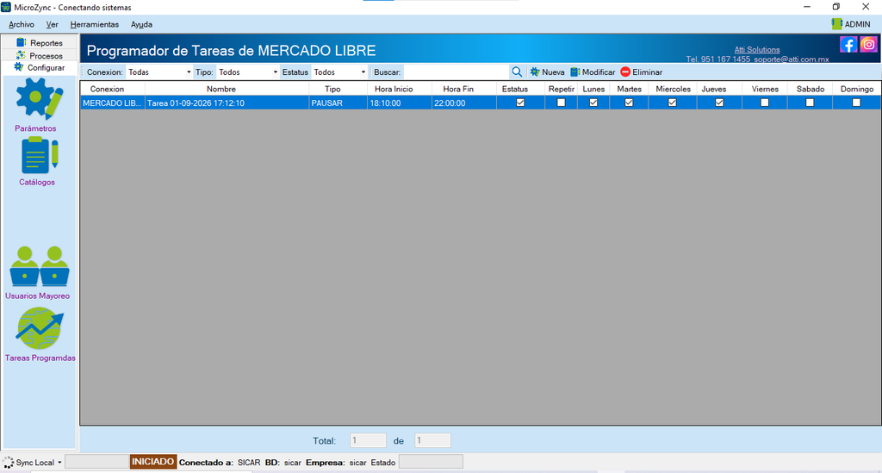Sort by the Nombre column header
The width and height of the screenshot is (882, 473).
[227, 89]
